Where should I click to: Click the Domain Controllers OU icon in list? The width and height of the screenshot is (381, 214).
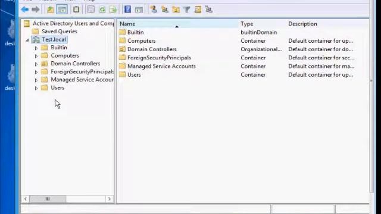[122, 49]
